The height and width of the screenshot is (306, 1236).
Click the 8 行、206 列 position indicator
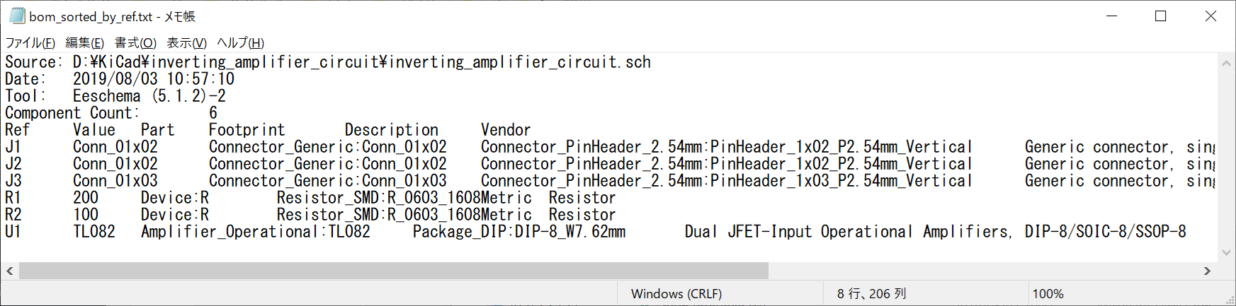coord(871,293)
